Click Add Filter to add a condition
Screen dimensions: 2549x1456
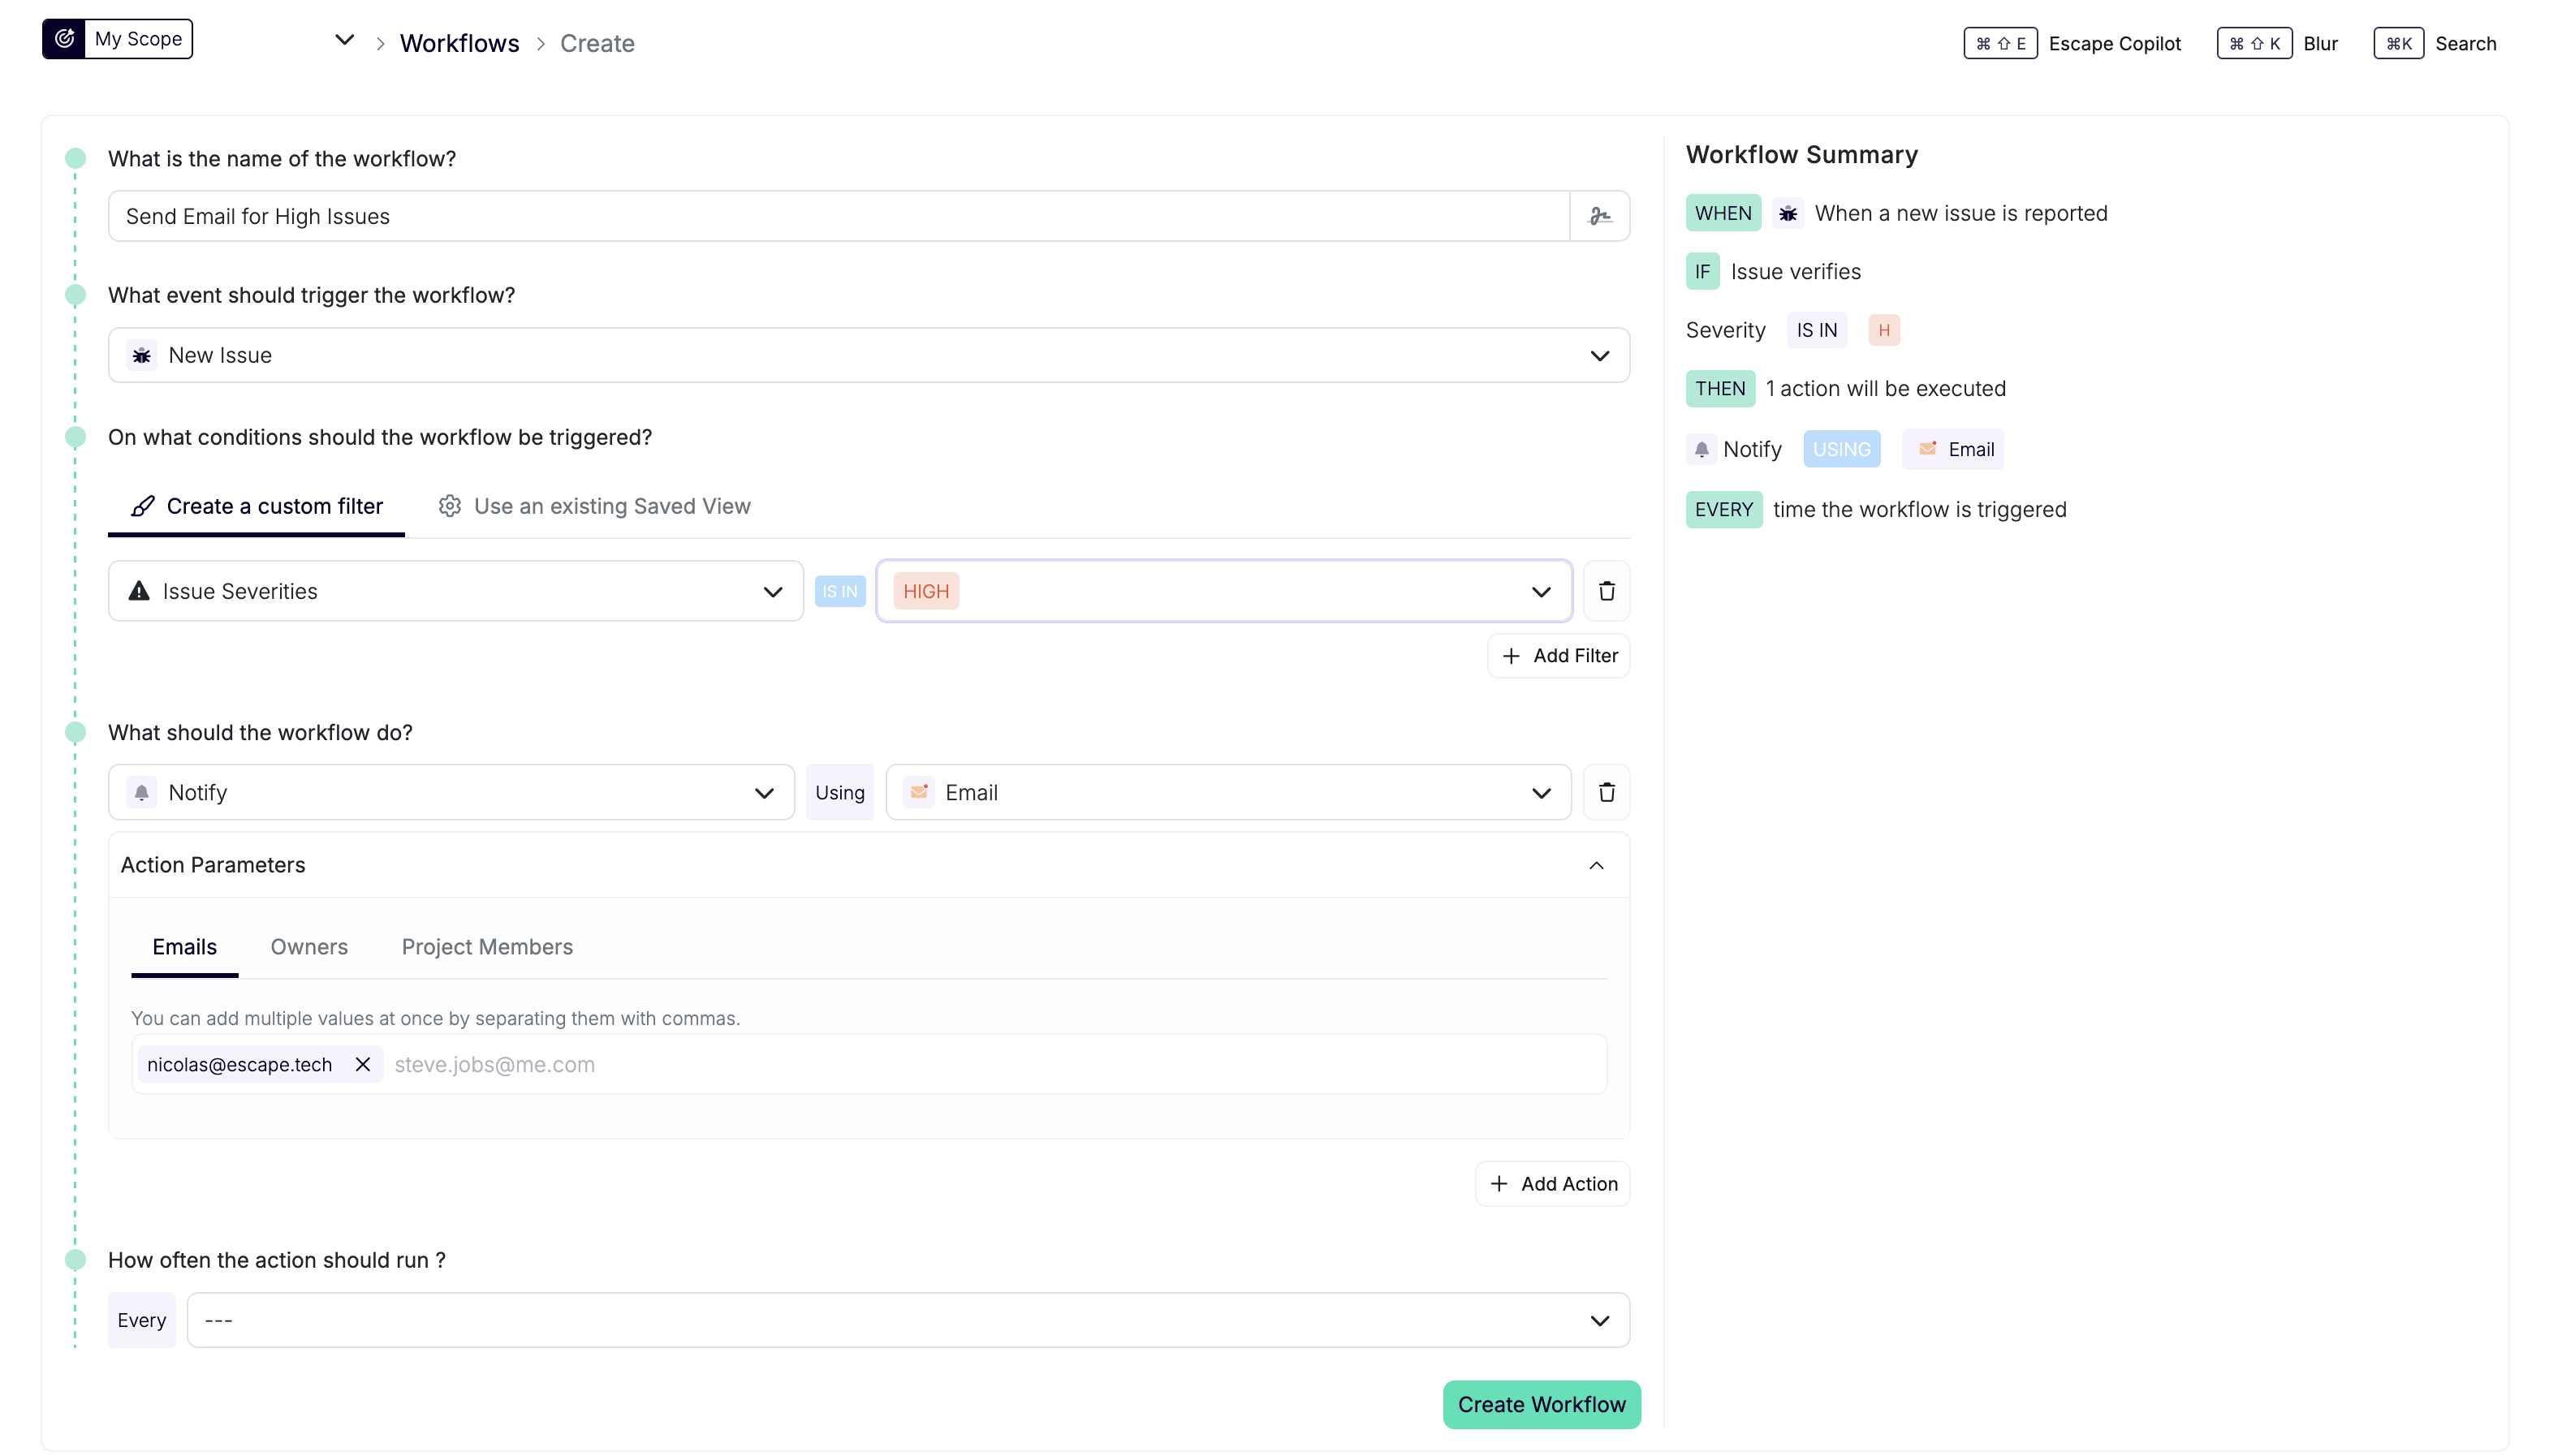coord(1558,655)
